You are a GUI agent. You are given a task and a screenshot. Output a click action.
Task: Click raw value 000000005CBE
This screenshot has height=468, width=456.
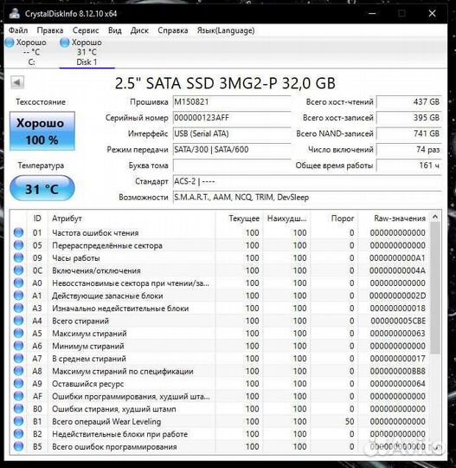pyautogui.click(x=398, y=322)
